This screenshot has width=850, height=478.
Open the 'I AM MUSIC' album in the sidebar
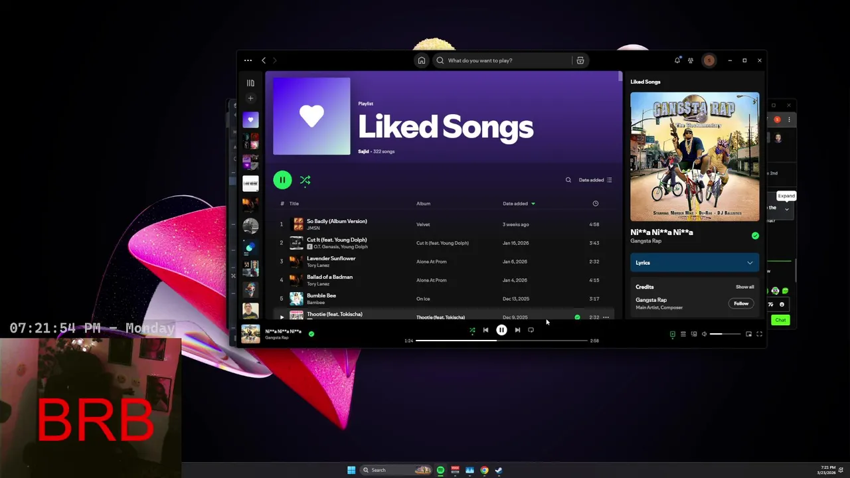point(250,183)
